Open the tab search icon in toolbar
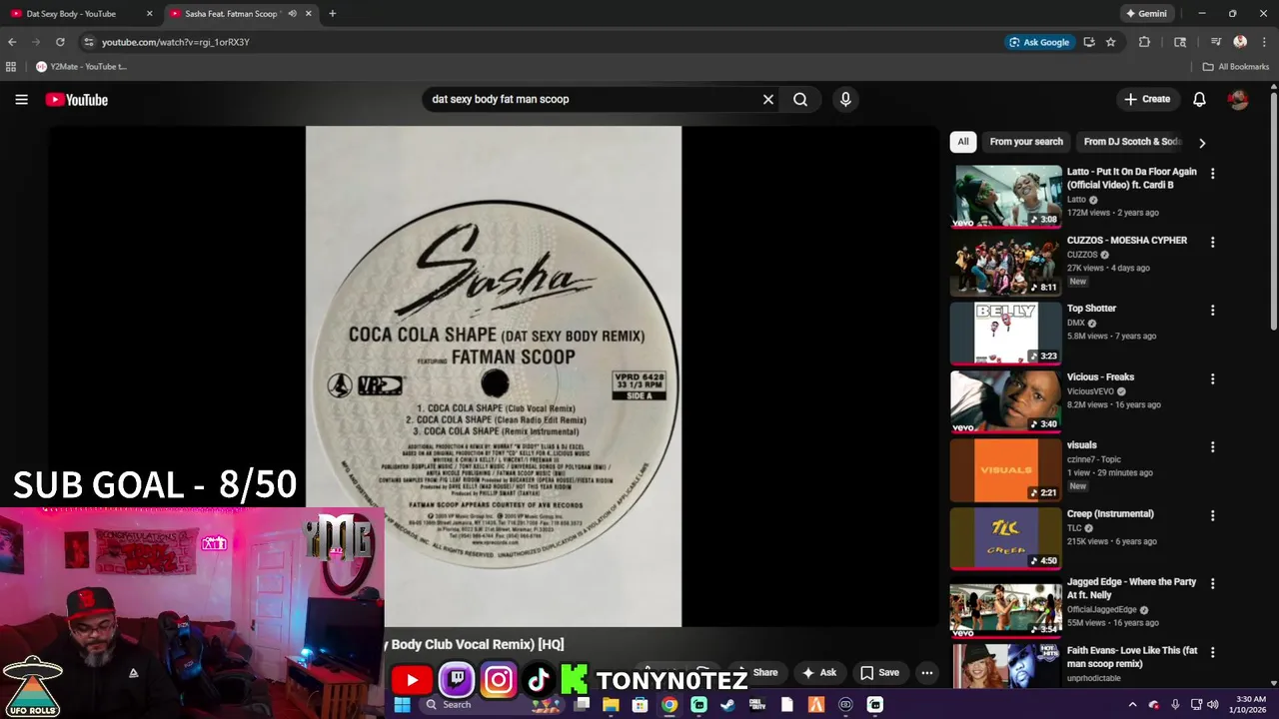This screenshot has height=719, width=1279. coord(1180,42)
